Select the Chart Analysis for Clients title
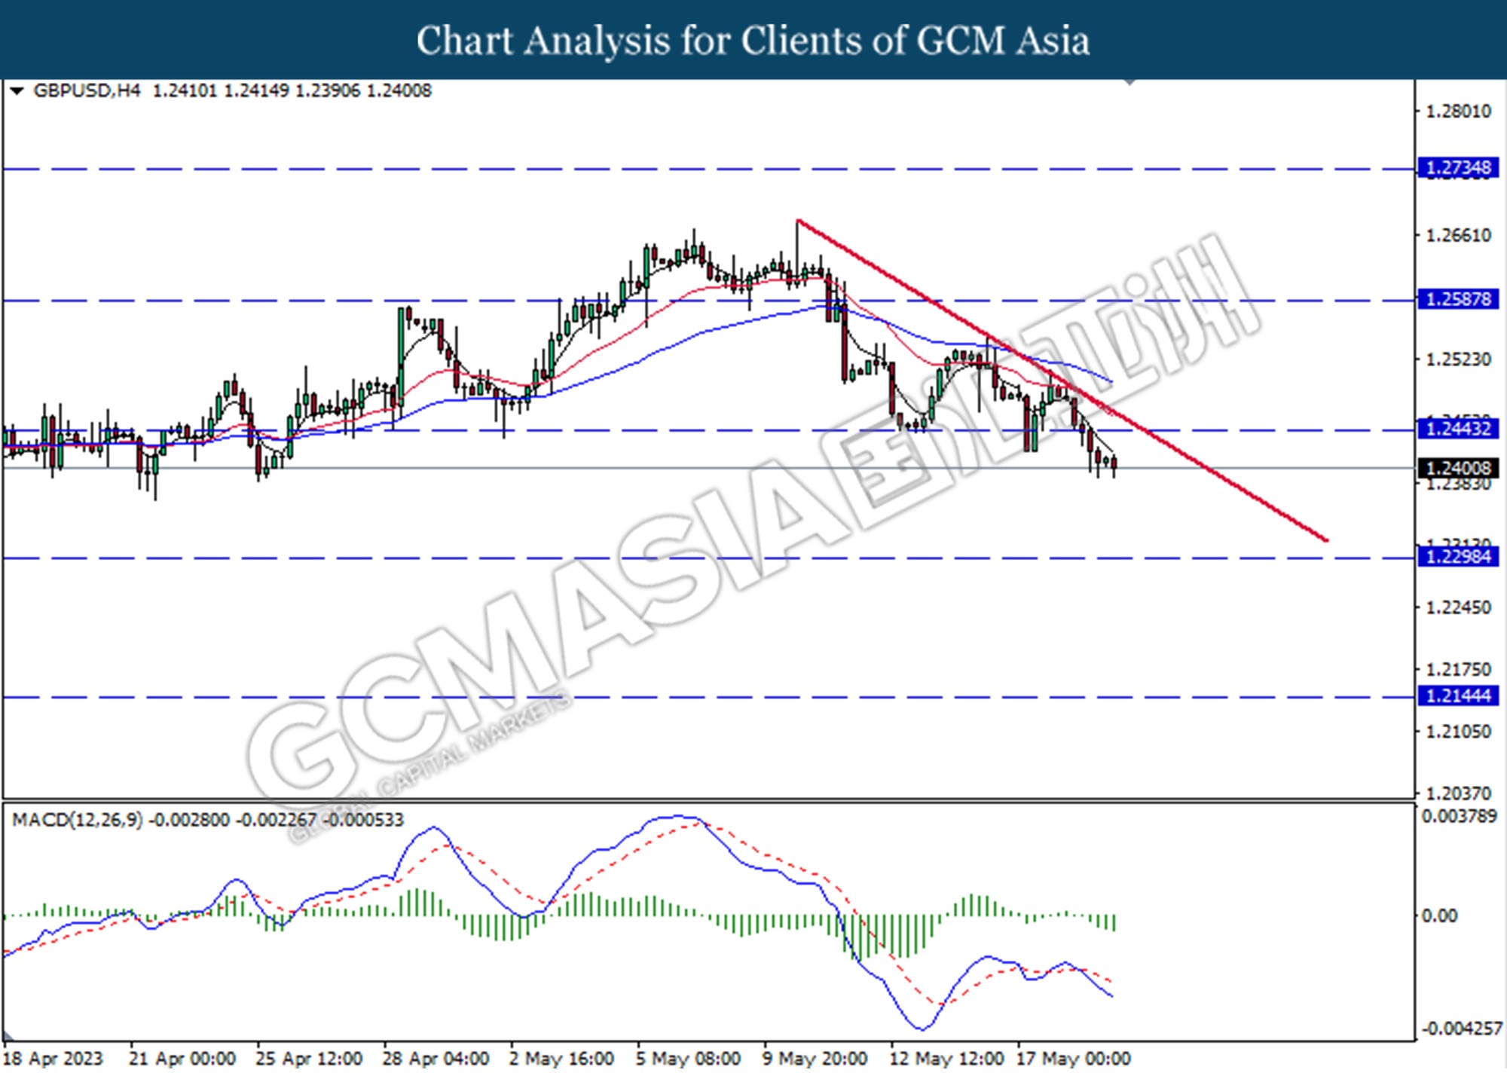 pyautogui.click(x=753, y=41)
